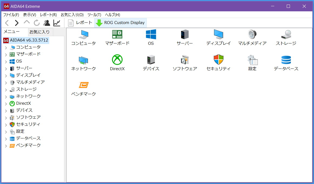Open the 表示(V) menu

(29, 15)
